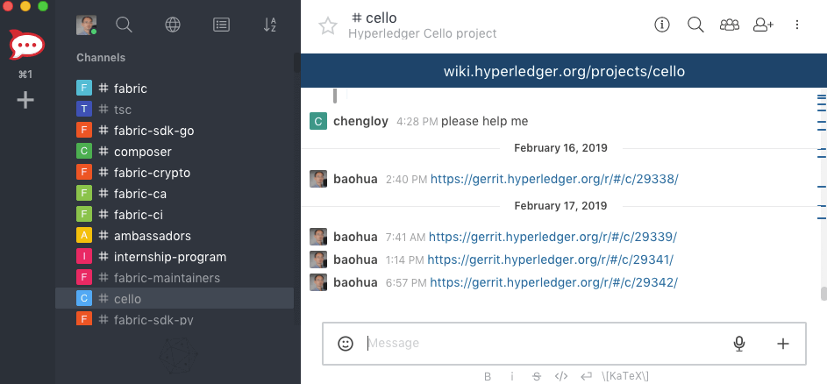Toggle strikethrough formatting in composer
Viewport: 827px width, 384px height.
coord(537,376)
